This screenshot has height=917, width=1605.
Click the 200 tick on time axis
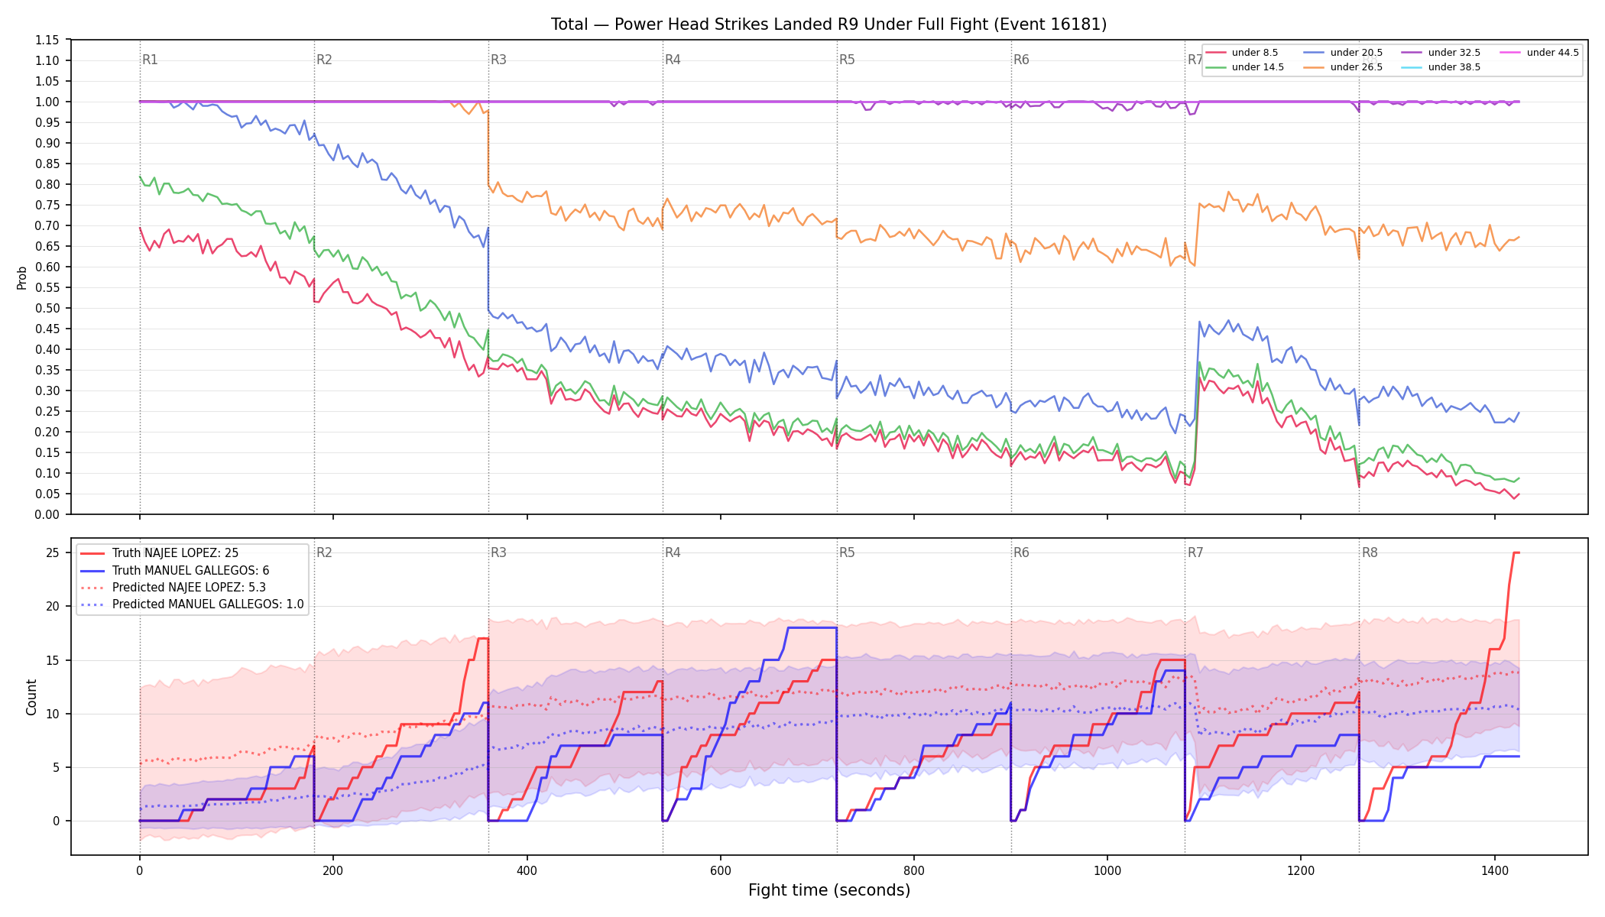332,870
